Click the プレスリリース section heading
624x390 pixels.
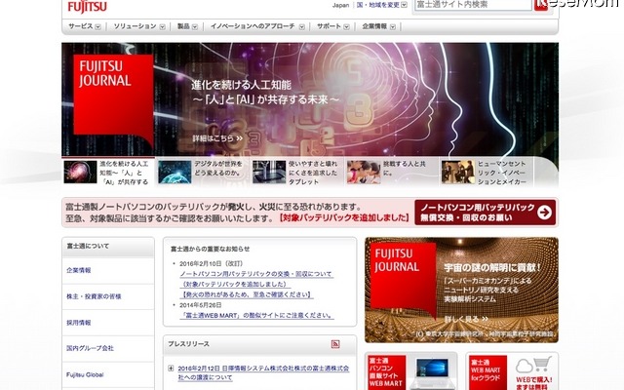(x=188, y=344)
